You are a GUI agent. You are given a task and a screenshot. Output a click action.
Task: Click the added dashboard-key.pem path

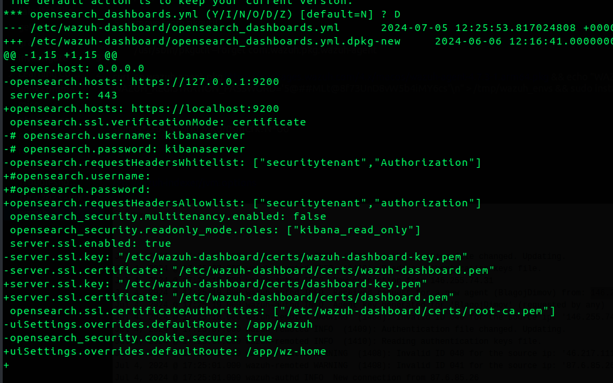272,284
